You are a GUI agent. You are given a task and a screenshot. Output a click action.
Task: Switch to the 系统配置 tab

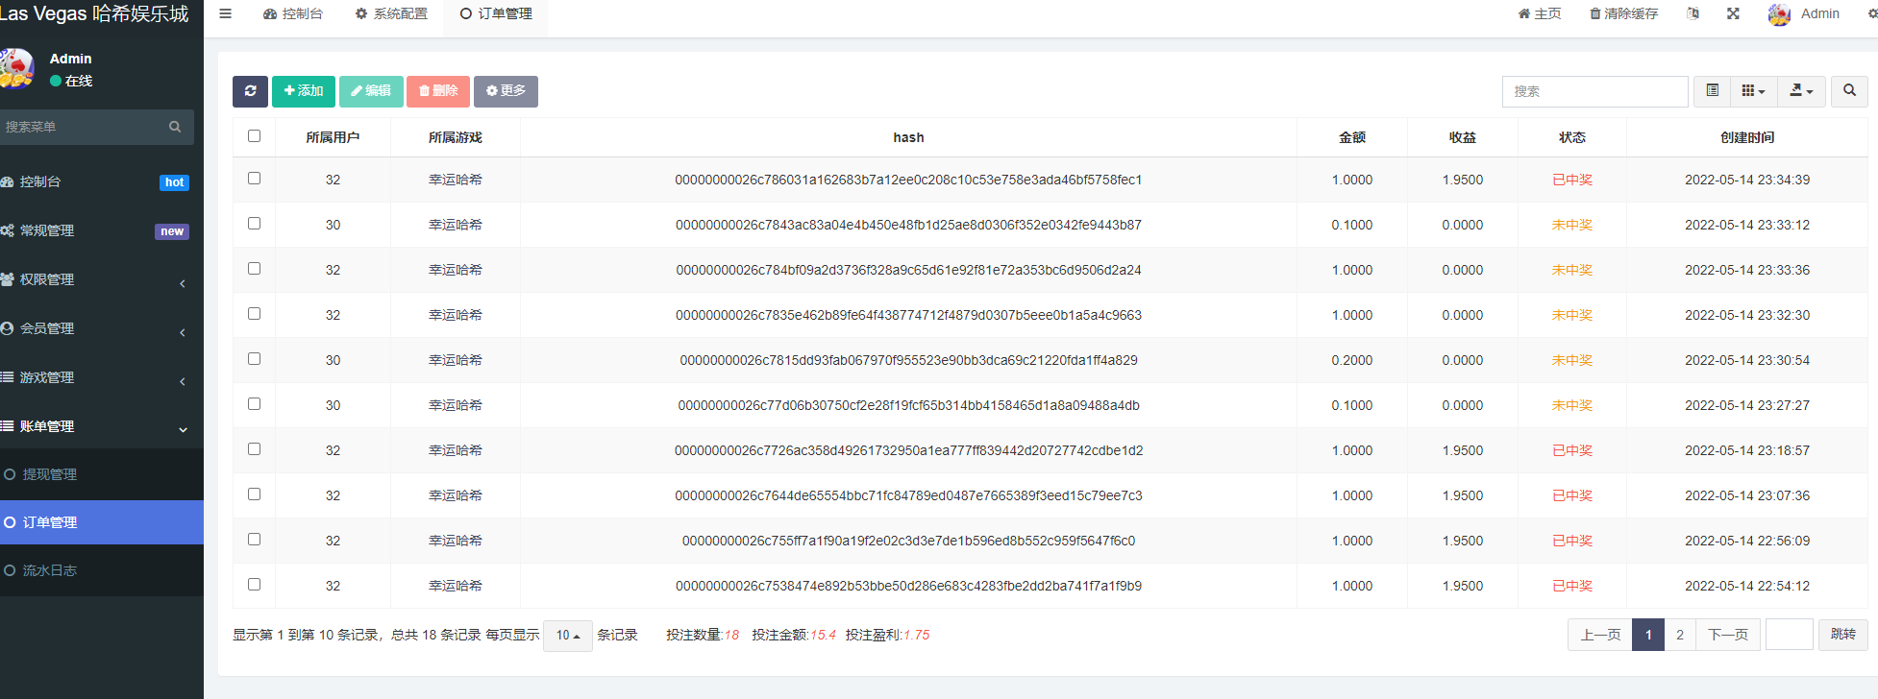[x=391, y=13]
